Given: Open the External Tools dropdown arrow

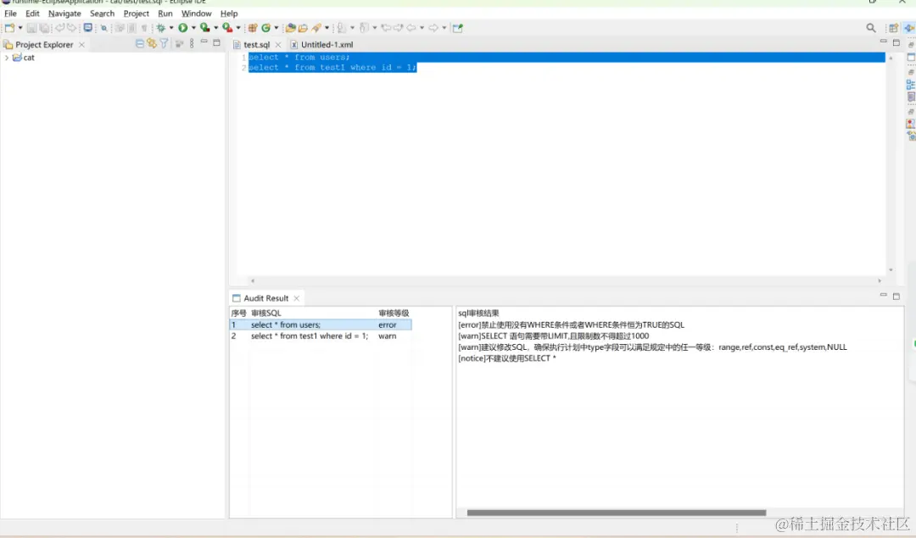Looking at the screenshot, I should point(237,27).
